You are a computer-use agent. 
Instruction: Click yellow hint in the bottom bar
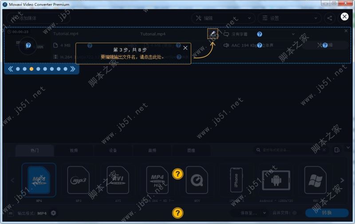tap(178, 213)
